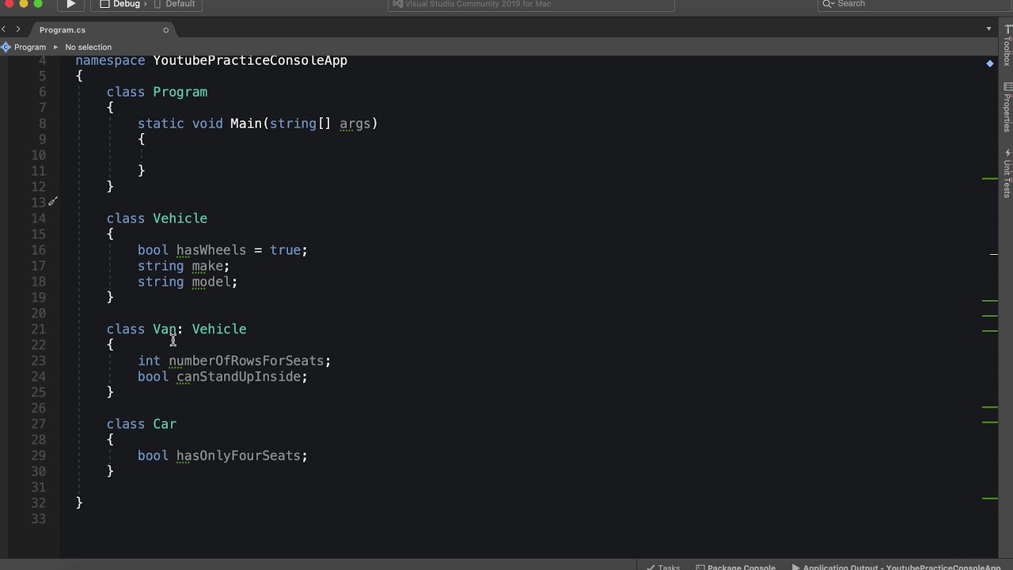The width and height of the screenshot is (1013, 570).
Task: Open the Default run target selector
Action: 173,4
